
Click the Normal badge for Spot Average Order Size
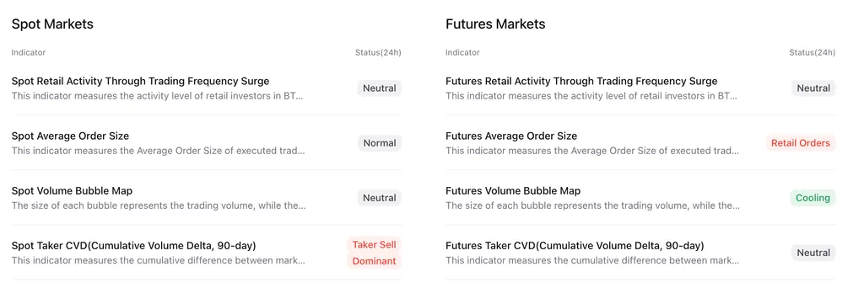point(380,143)
